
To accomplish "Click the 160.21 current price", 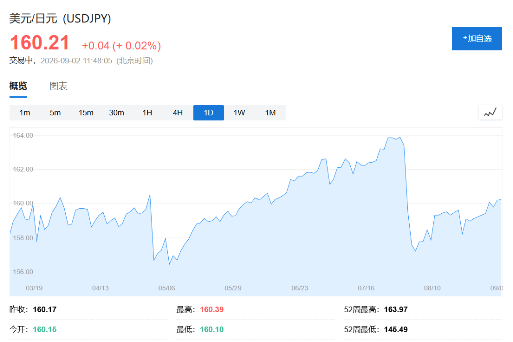I will point(39,43).
